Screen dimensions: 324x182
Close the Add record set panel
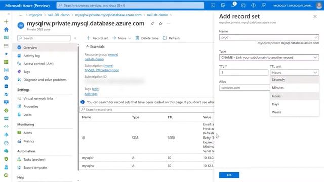315,16
